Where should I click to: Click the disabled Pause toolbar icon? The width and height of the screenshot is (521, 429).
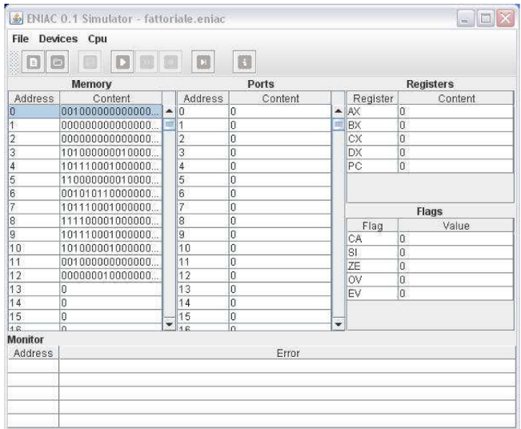pos(146,62)
